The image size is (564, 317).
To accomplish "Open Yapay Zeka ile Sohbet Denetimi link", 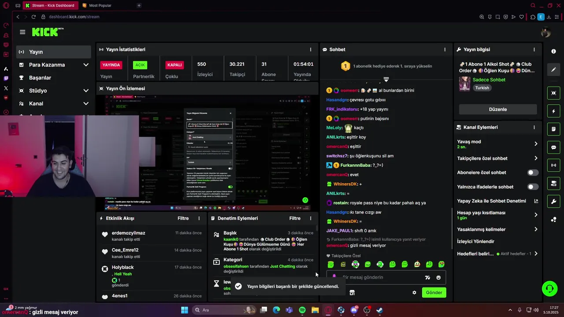I will tap(498, 201).
